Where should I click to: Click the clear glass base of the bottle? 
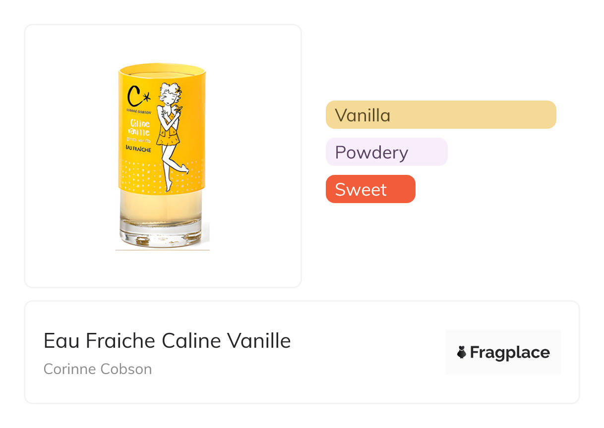161,235
